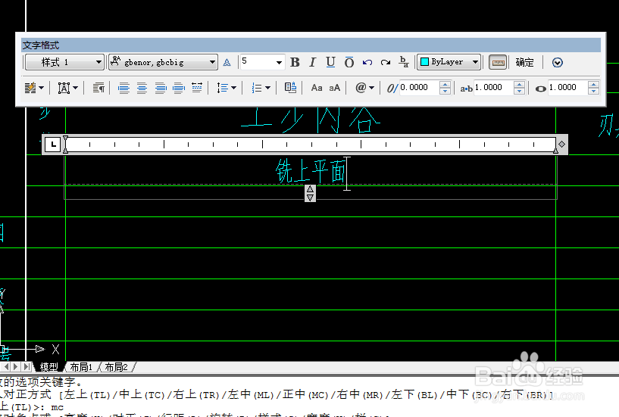Toggle Italic formatting
The width and height of the screenshot is (619, 417).
[x=313, y=62]
